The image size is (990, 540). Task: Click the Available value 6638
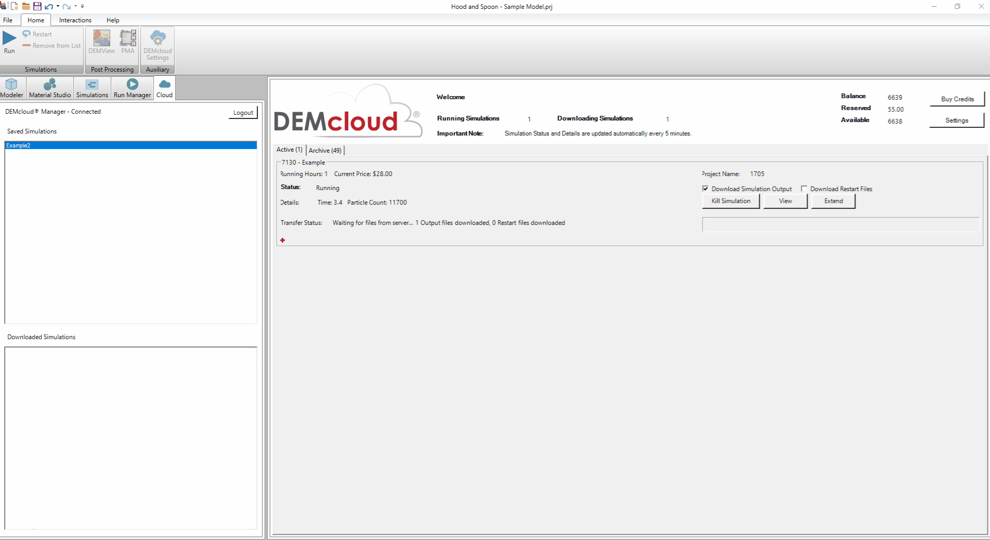coord(895,121)
